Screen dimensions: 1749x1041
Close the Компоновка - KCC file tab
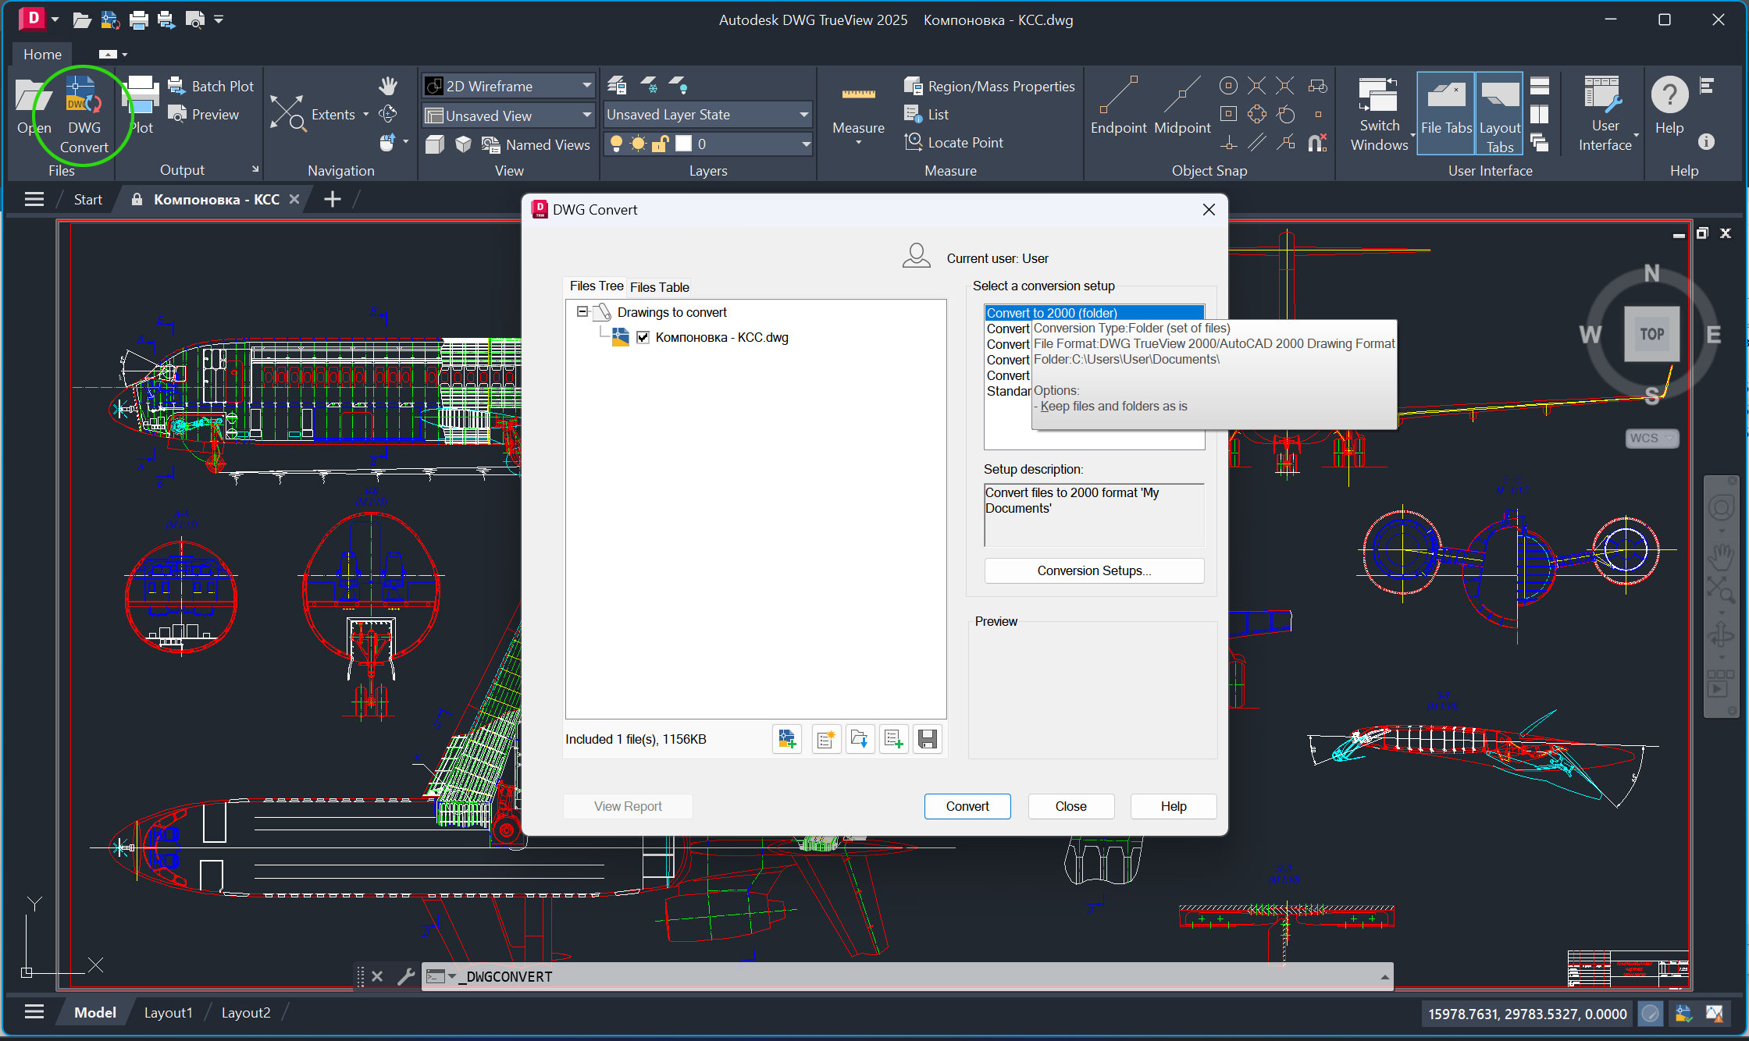click(x=294, y=199)
